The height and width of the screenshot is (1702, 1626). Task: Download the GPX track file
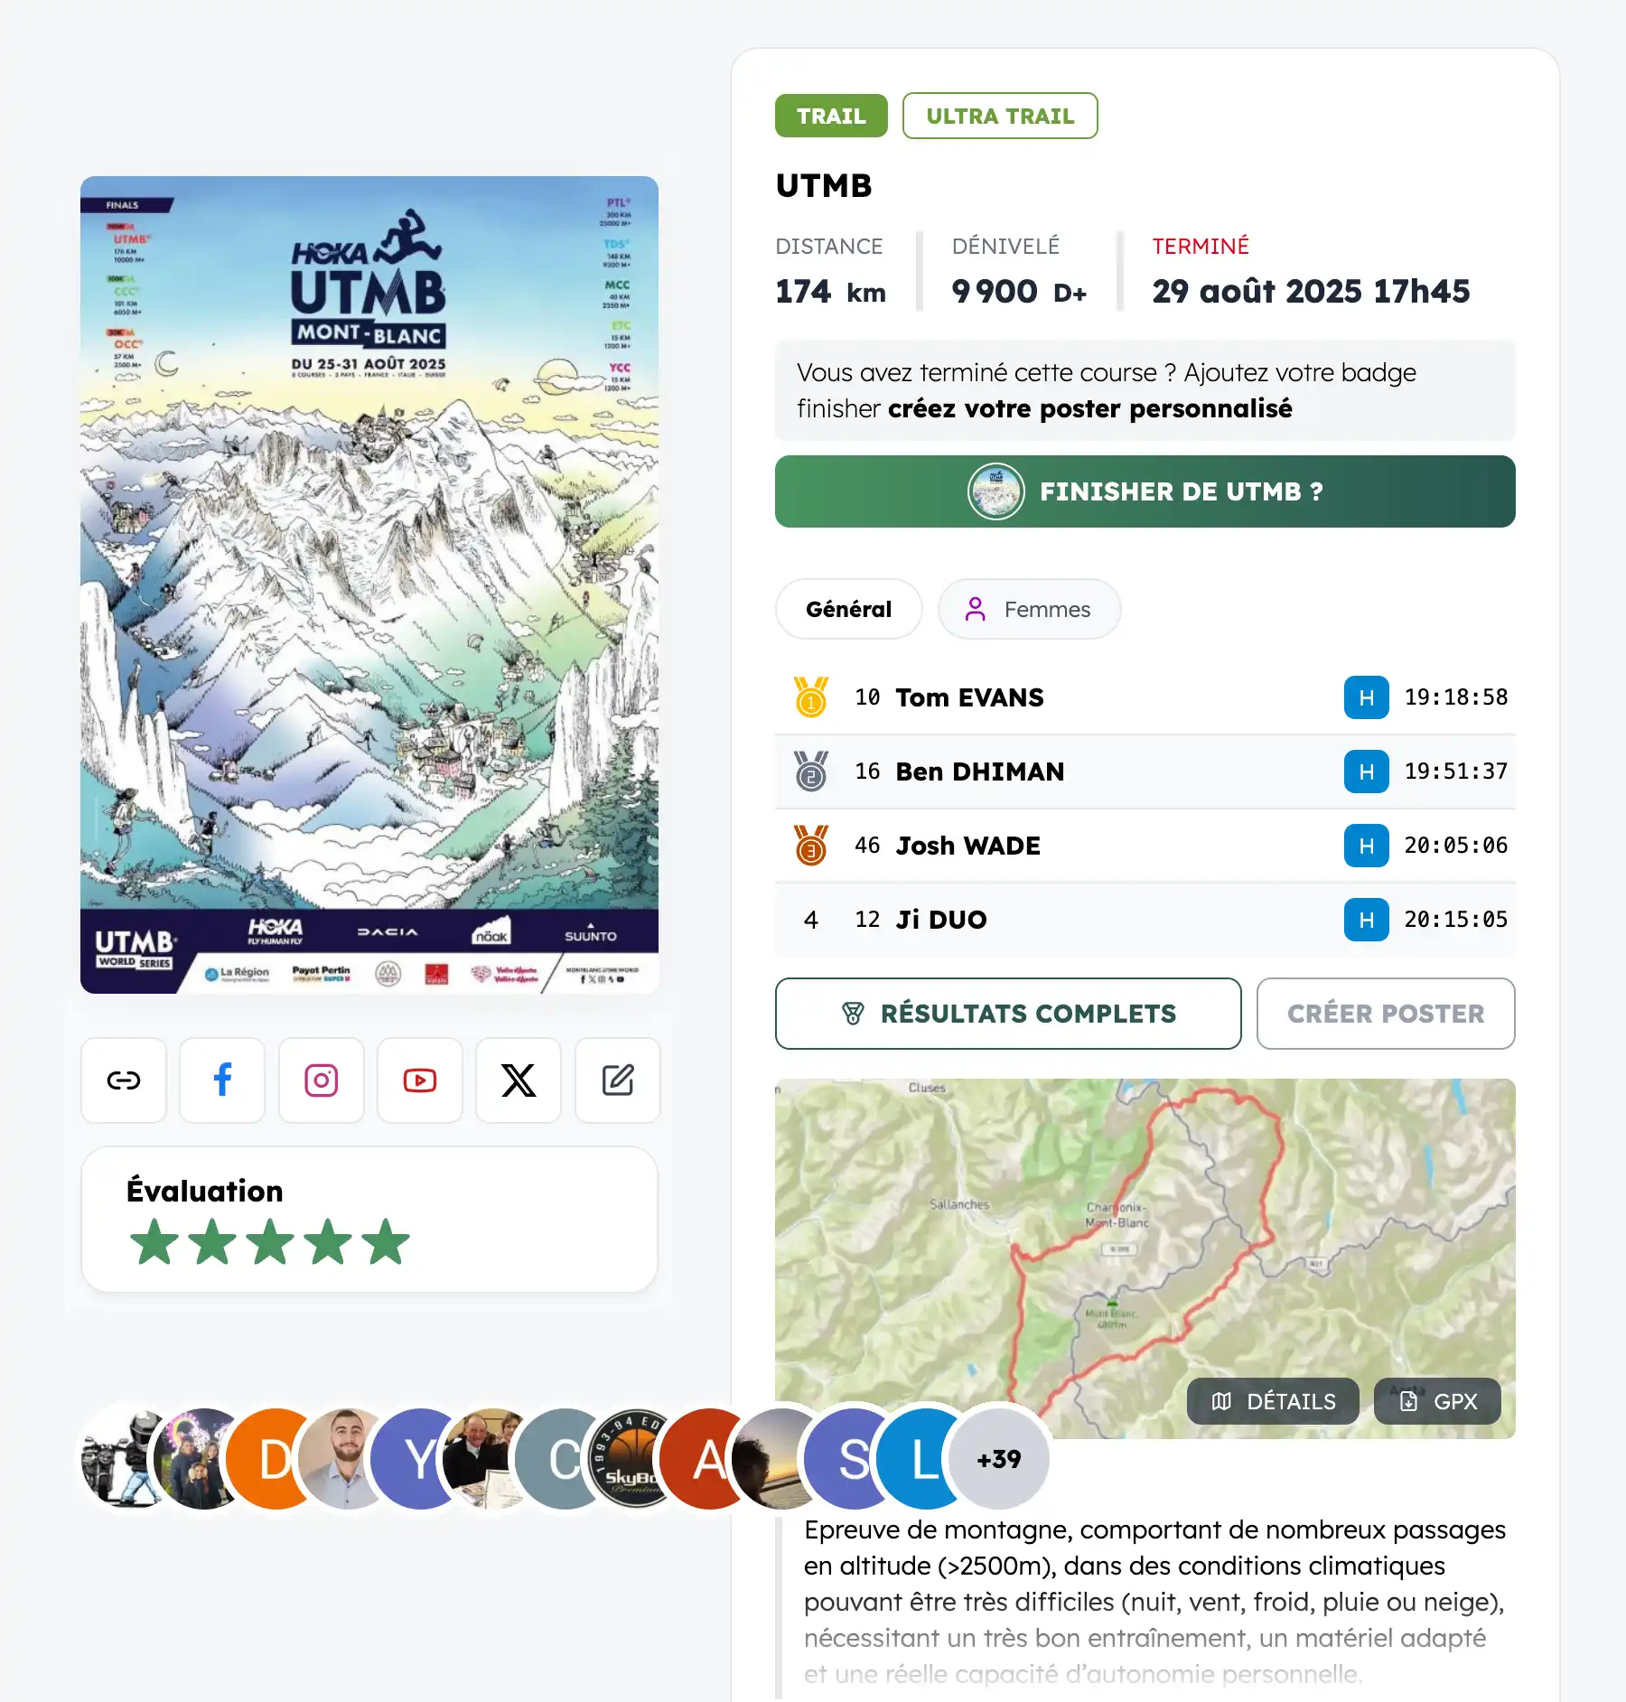[1437, 1401]
